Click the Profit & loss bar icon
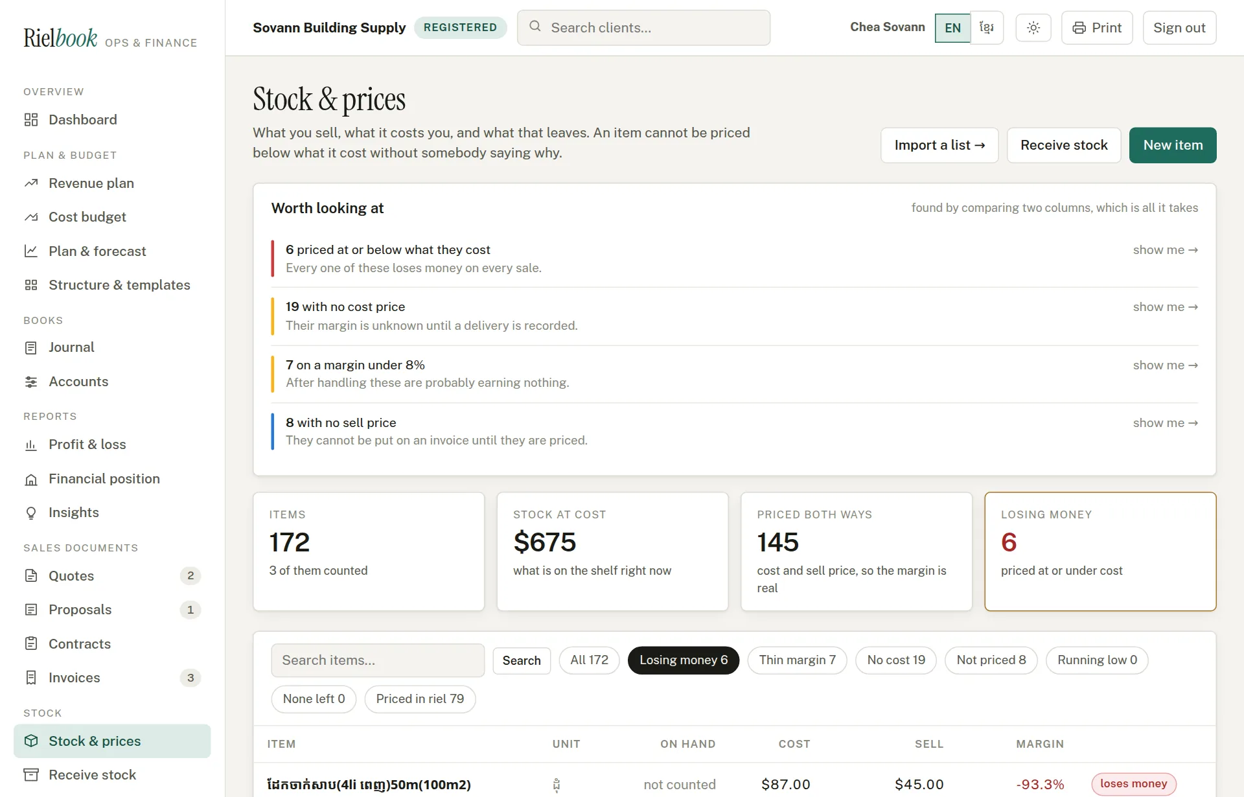This screenshot has height=797, width=1244. 31,445
